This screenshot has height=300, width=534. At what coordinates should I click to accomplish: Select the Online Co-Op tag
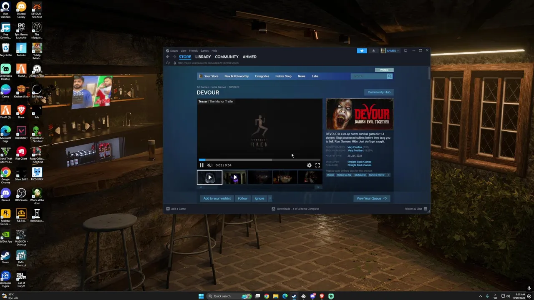pos(344,175)
